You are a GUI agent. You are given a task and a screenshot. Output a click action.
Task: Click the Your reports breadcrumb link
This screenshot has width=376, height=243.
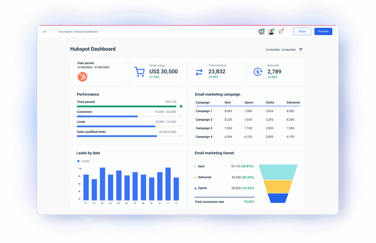(x=65, y=32)
